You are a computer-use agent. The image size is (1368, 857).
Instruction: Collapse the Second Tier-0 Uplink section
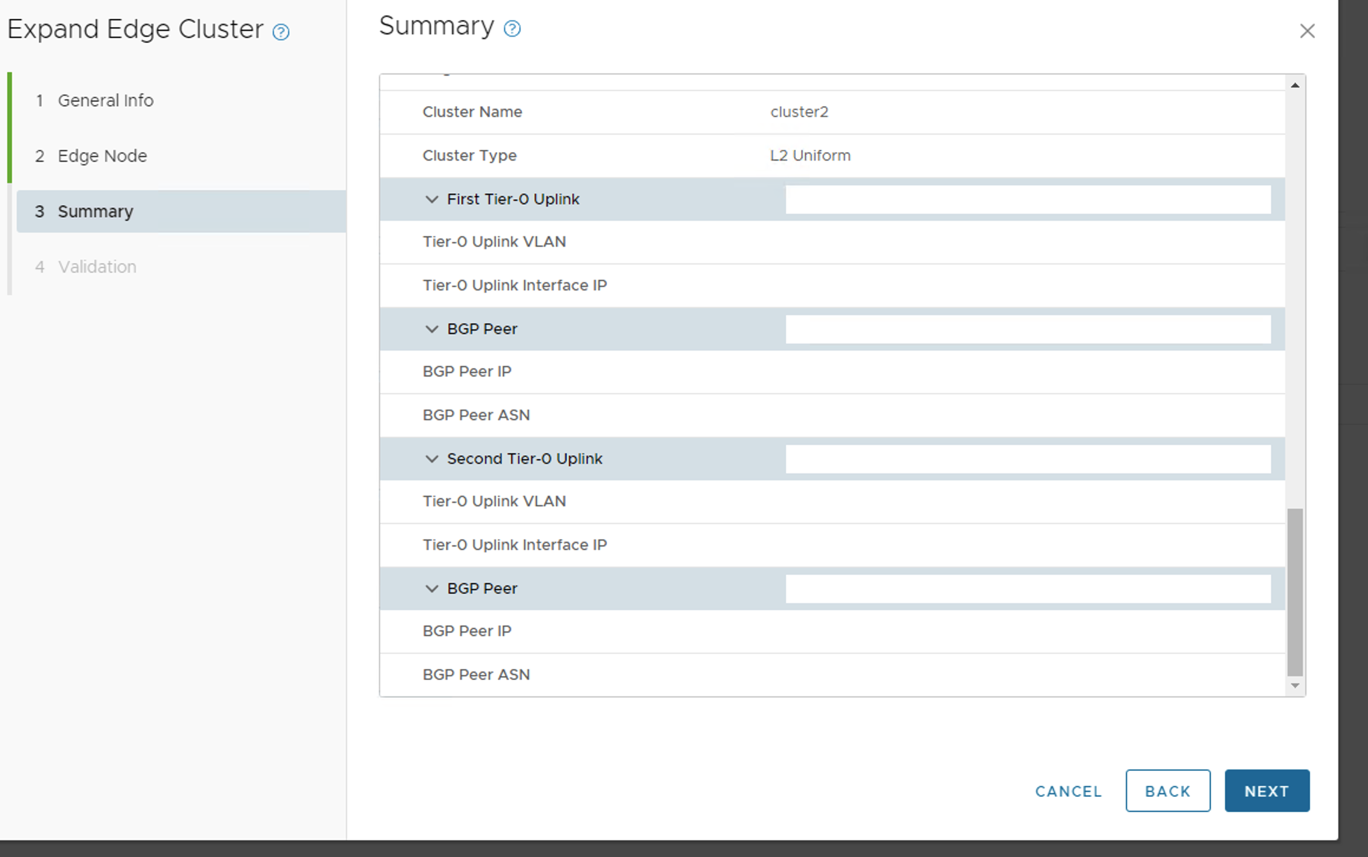(x=432, y=459)
